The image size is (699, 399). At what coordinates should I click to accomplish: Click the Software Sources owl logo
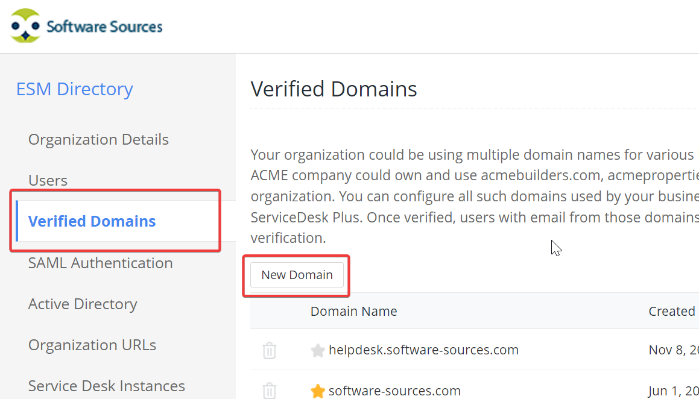(25, 26)
